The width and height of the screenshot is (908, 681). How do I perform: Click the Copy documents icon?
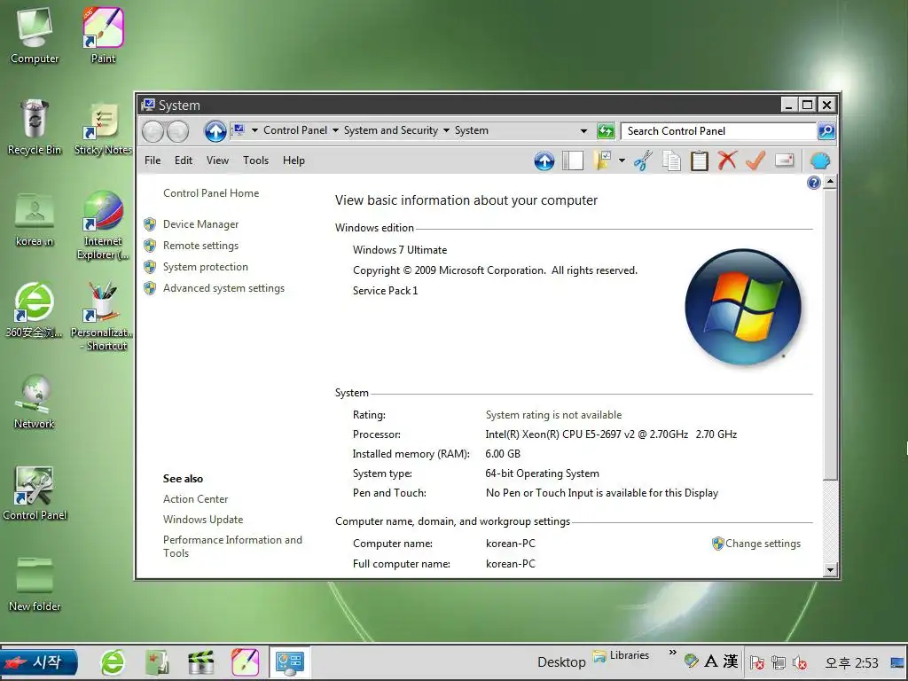point(671,160)
